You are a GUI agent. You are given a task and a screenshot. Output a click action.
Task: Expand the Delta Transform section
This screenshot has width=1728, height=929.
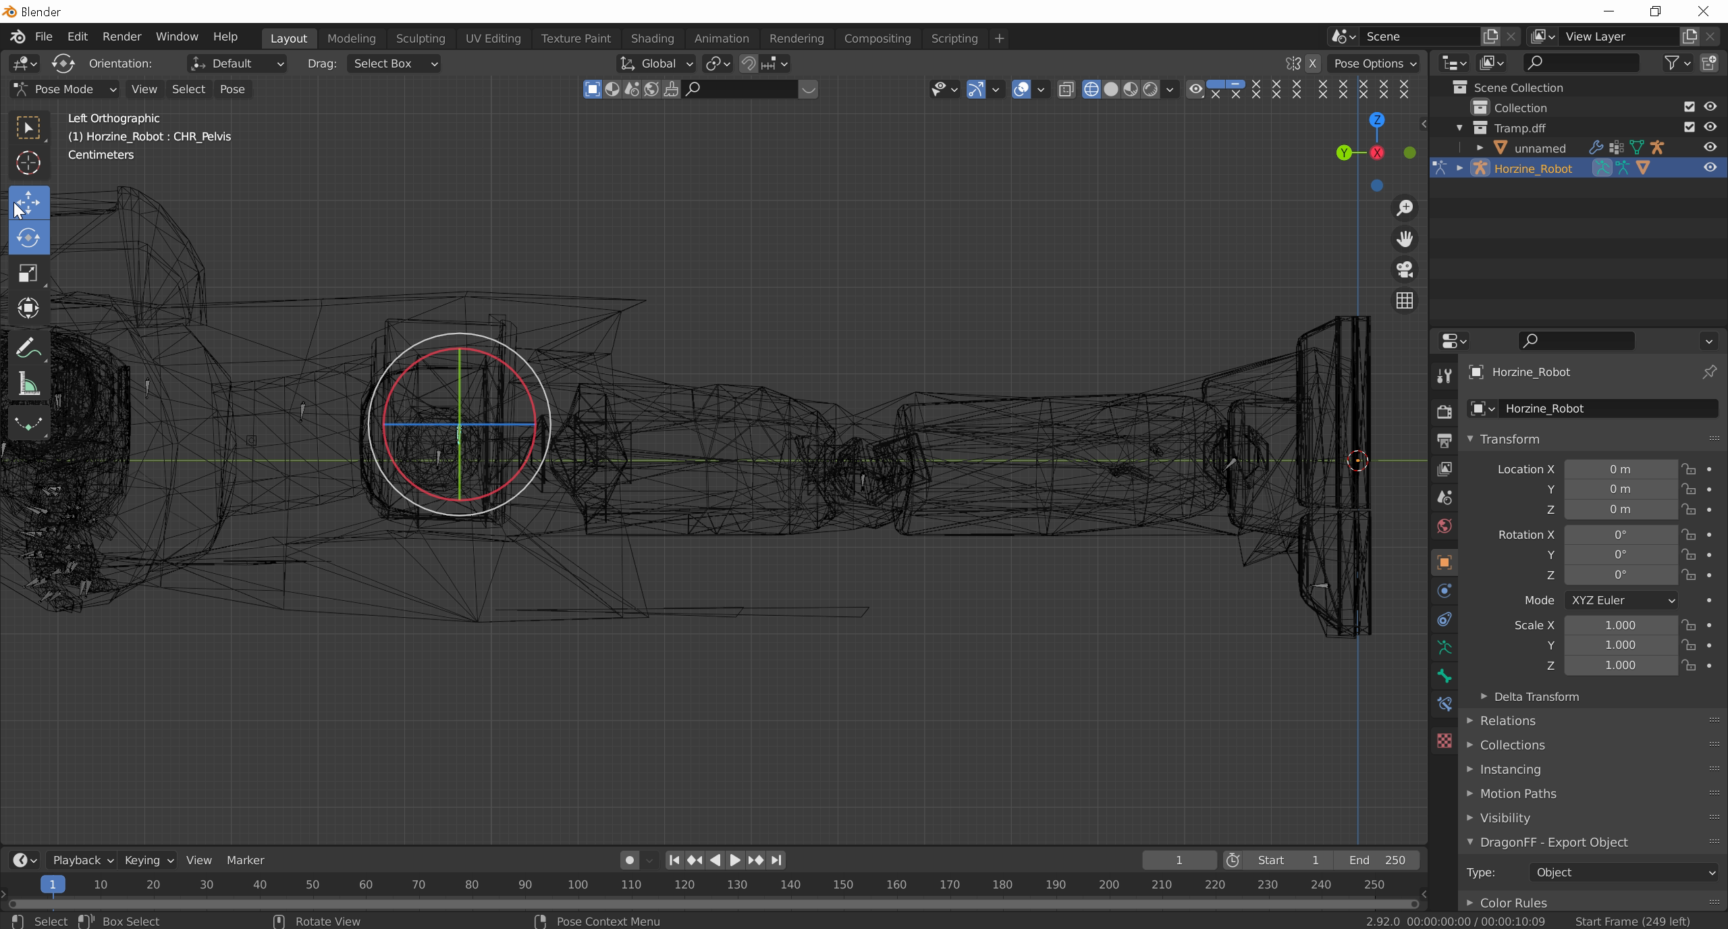[x=1536, y=697]
